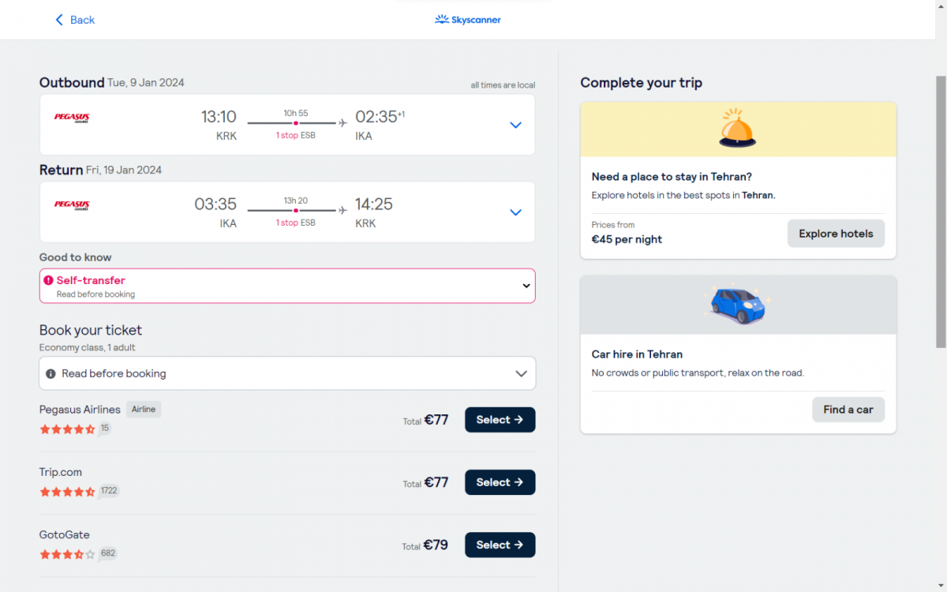This screenshot has height=592, width=947.
Task: Open the Read before booking dropdown
Action: tap(520, 373)
